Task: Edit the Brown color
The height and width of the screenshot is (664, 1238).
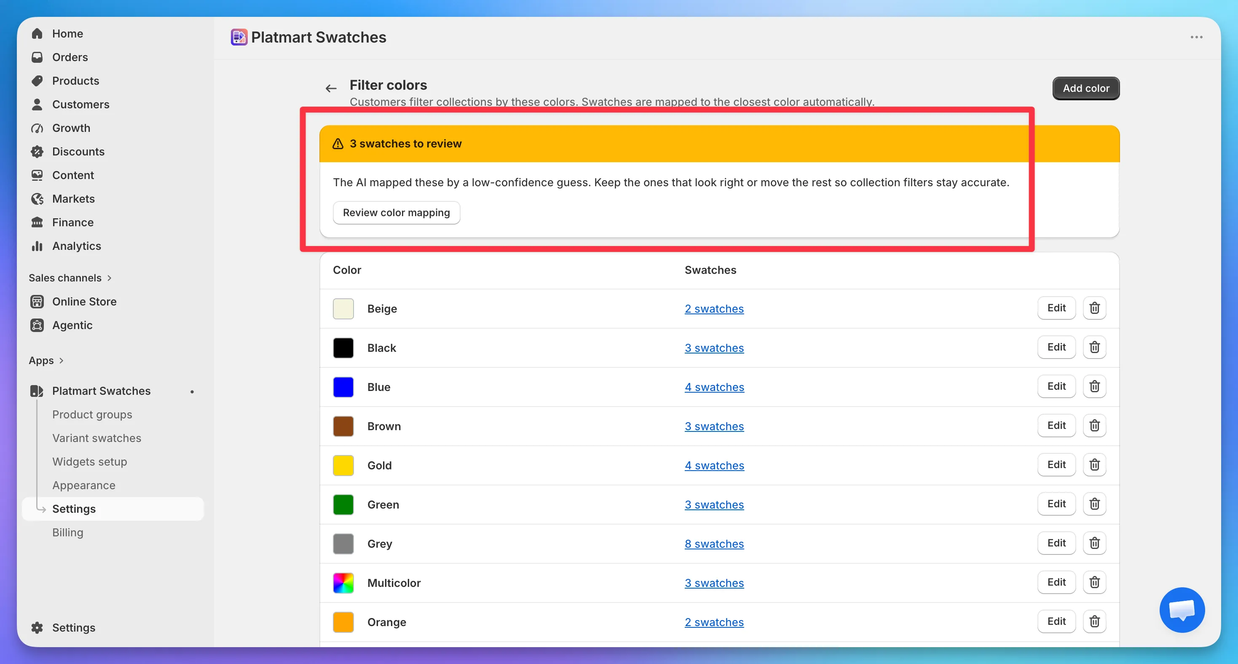Action: 1056,425
